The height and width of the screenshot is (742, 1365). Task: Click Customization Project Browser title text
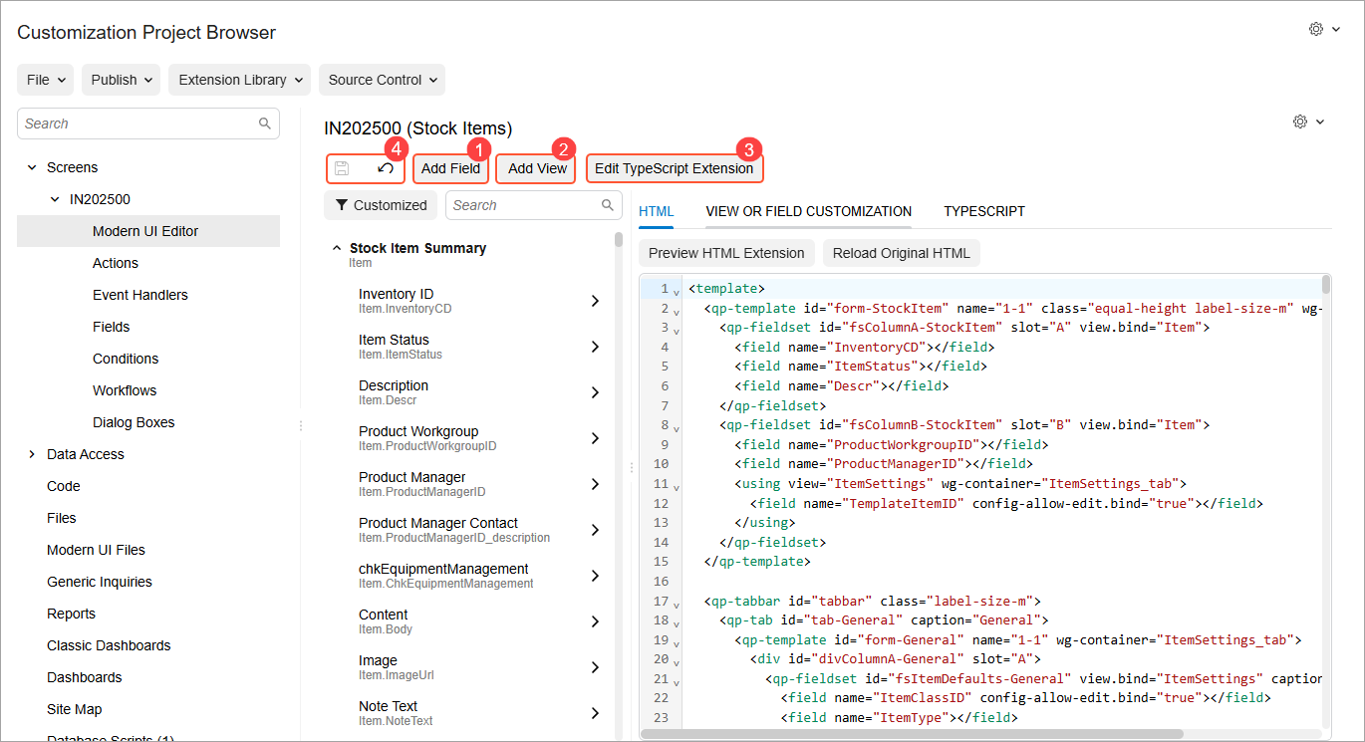146,33
